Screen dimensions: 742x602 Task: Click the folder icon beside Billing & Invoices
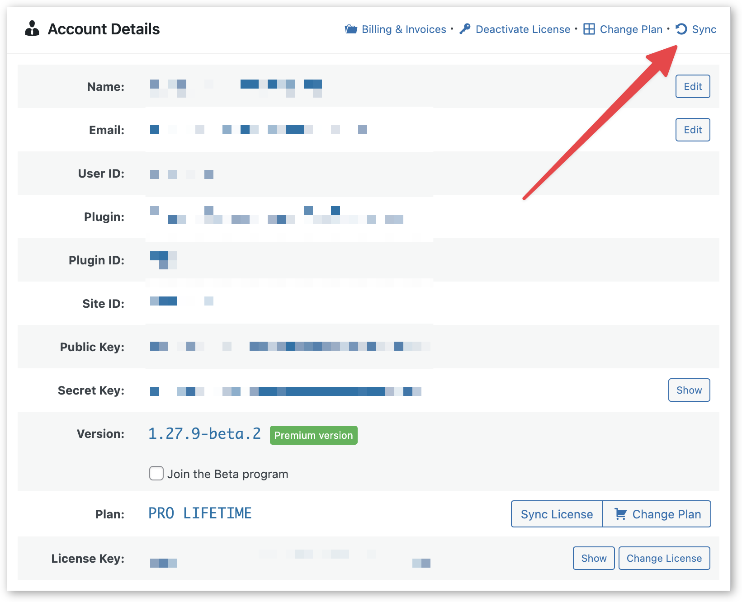coord(351,28)
